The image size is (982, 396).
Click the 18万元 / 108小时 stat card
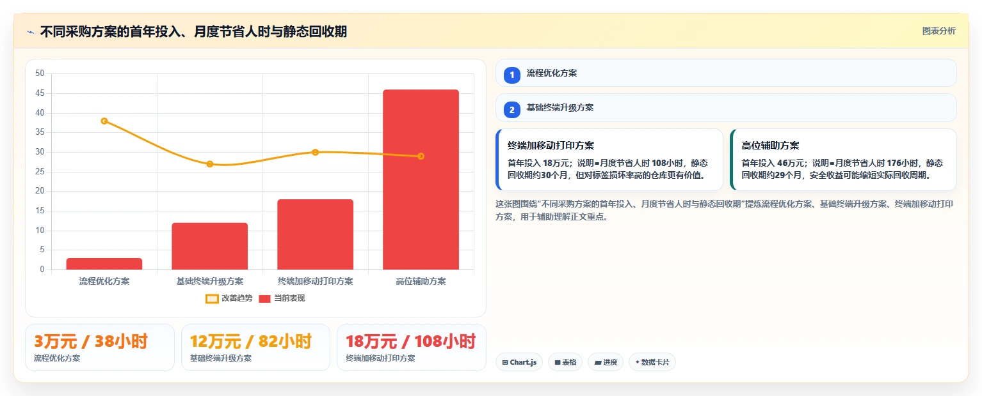pos(412,347)
